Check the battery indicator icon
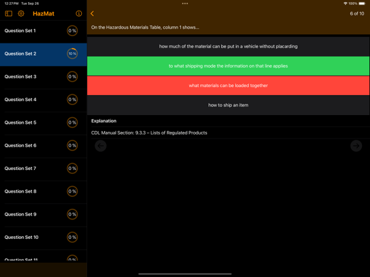370x277 pixels. pyautogui.click(x=362, y=3)
